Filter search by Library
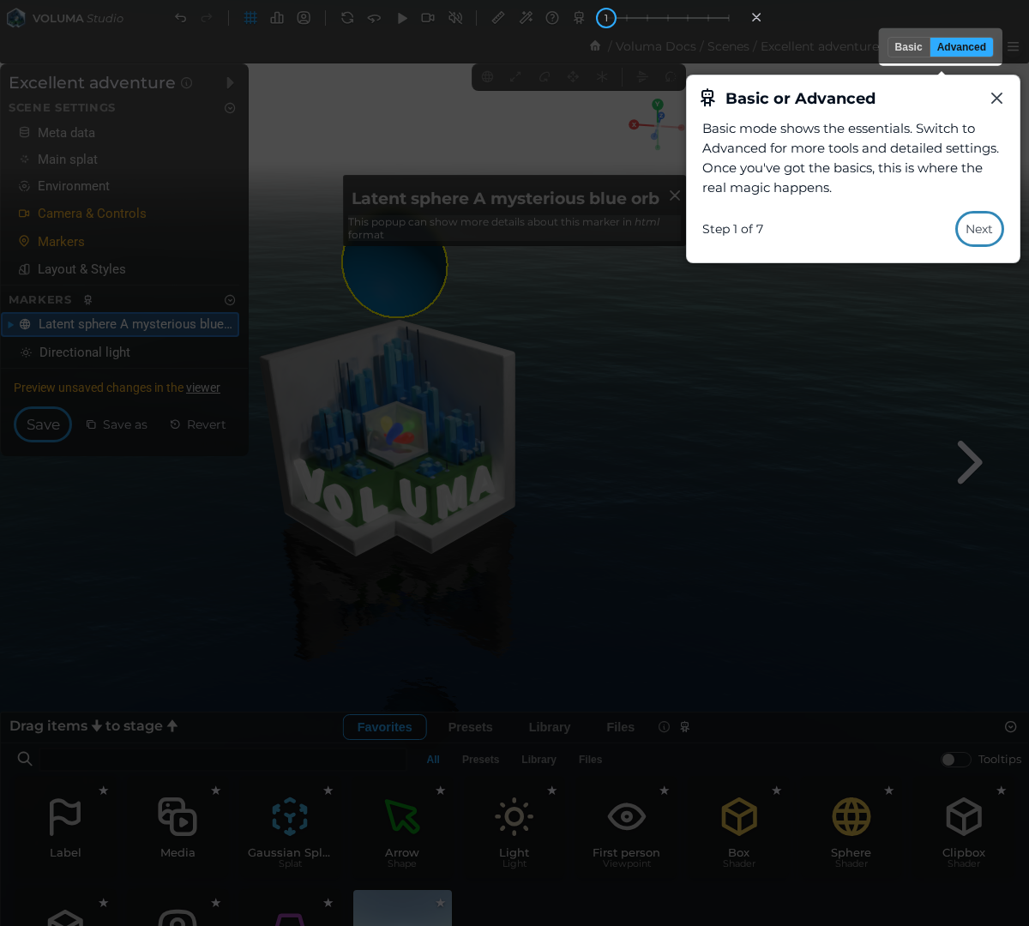This screenshot has height=926, width=1029. pos(539,760)
